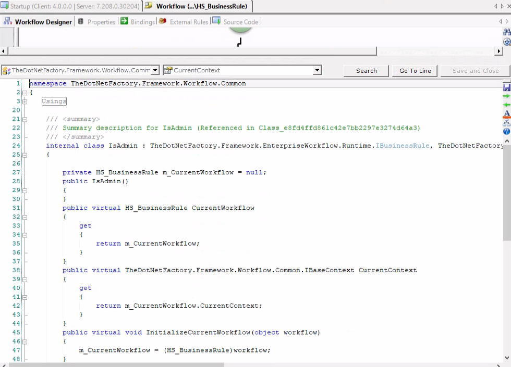This screenshot has width=511, height=367.
Task: Click sub-tab strip scroll left arrow
Action: coord(500,21)
